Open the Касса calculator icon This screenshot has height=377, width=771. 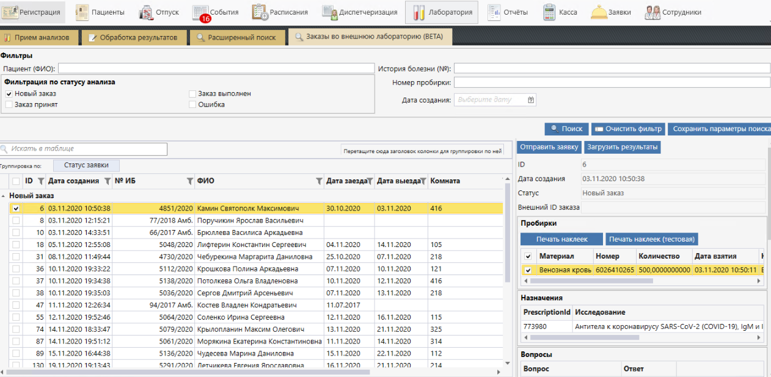point(549,12)
